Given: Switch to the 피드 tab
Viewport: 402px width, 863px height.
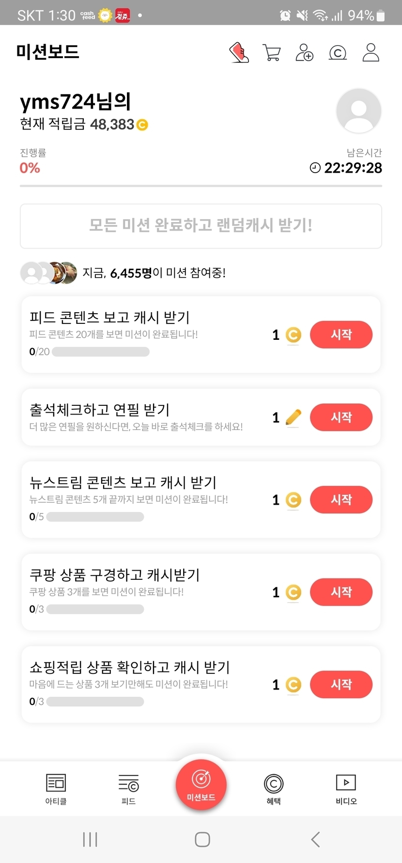Looking at the screenshot, I should coord(128,788).
